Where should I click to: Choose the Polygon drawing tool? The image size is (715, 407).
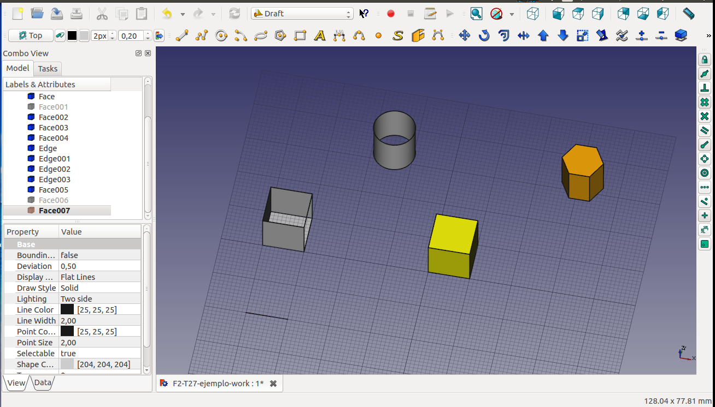pos(280,36)
